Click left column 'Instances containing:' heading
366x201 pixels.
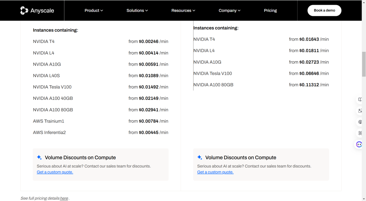coord(56,30)
